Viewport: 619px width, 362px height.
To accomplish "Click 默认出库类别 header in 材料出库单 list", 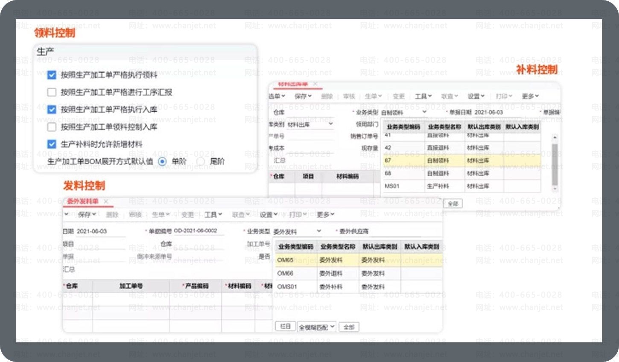I will click(484, 127).
